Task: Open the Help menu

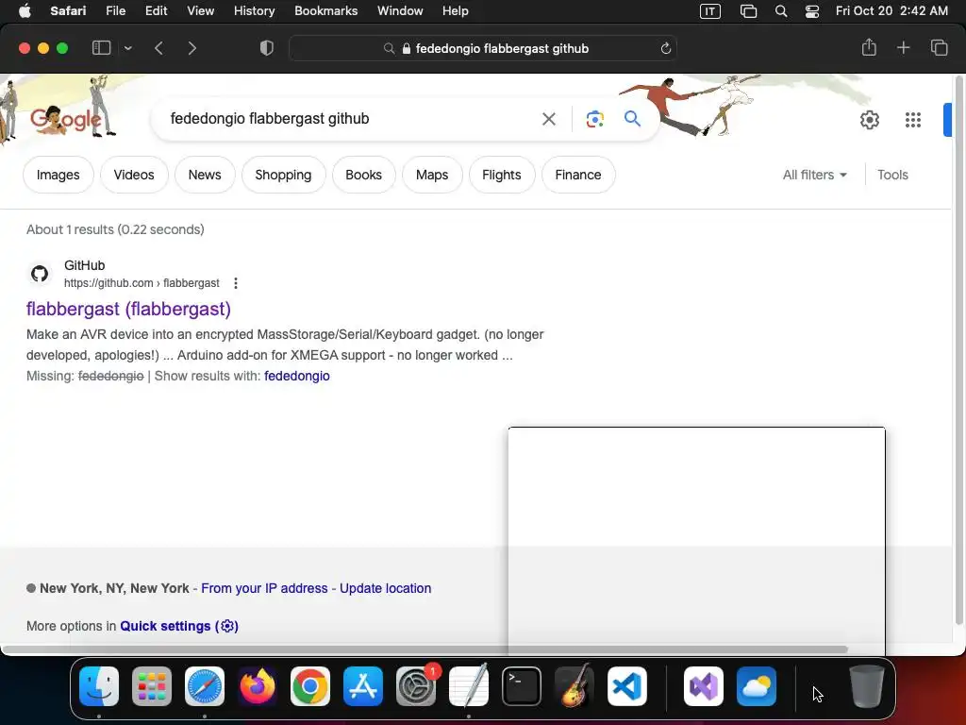Action: point(456,11)
